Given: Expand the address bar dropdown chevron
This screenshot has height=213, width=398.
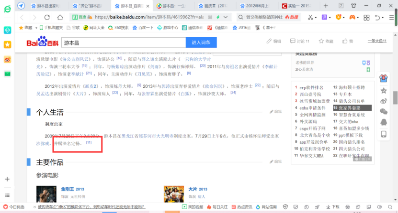Looking at the screenshot, I should (x=226, y=17).
